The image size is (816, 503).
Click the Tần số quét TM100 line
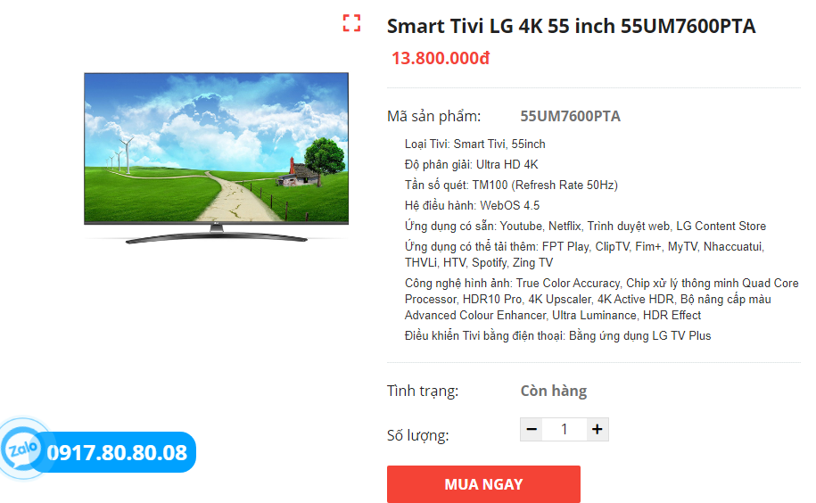pos(511,186)
